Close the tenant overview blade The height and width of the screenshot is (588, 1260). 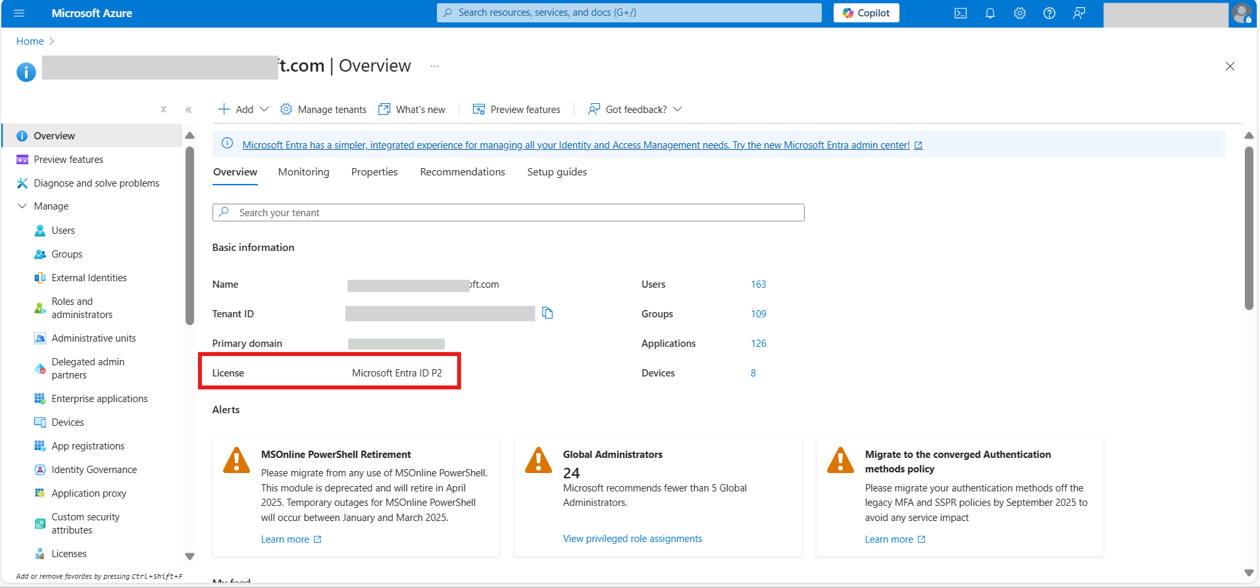pyautogui.click(x=1230, y=66)
